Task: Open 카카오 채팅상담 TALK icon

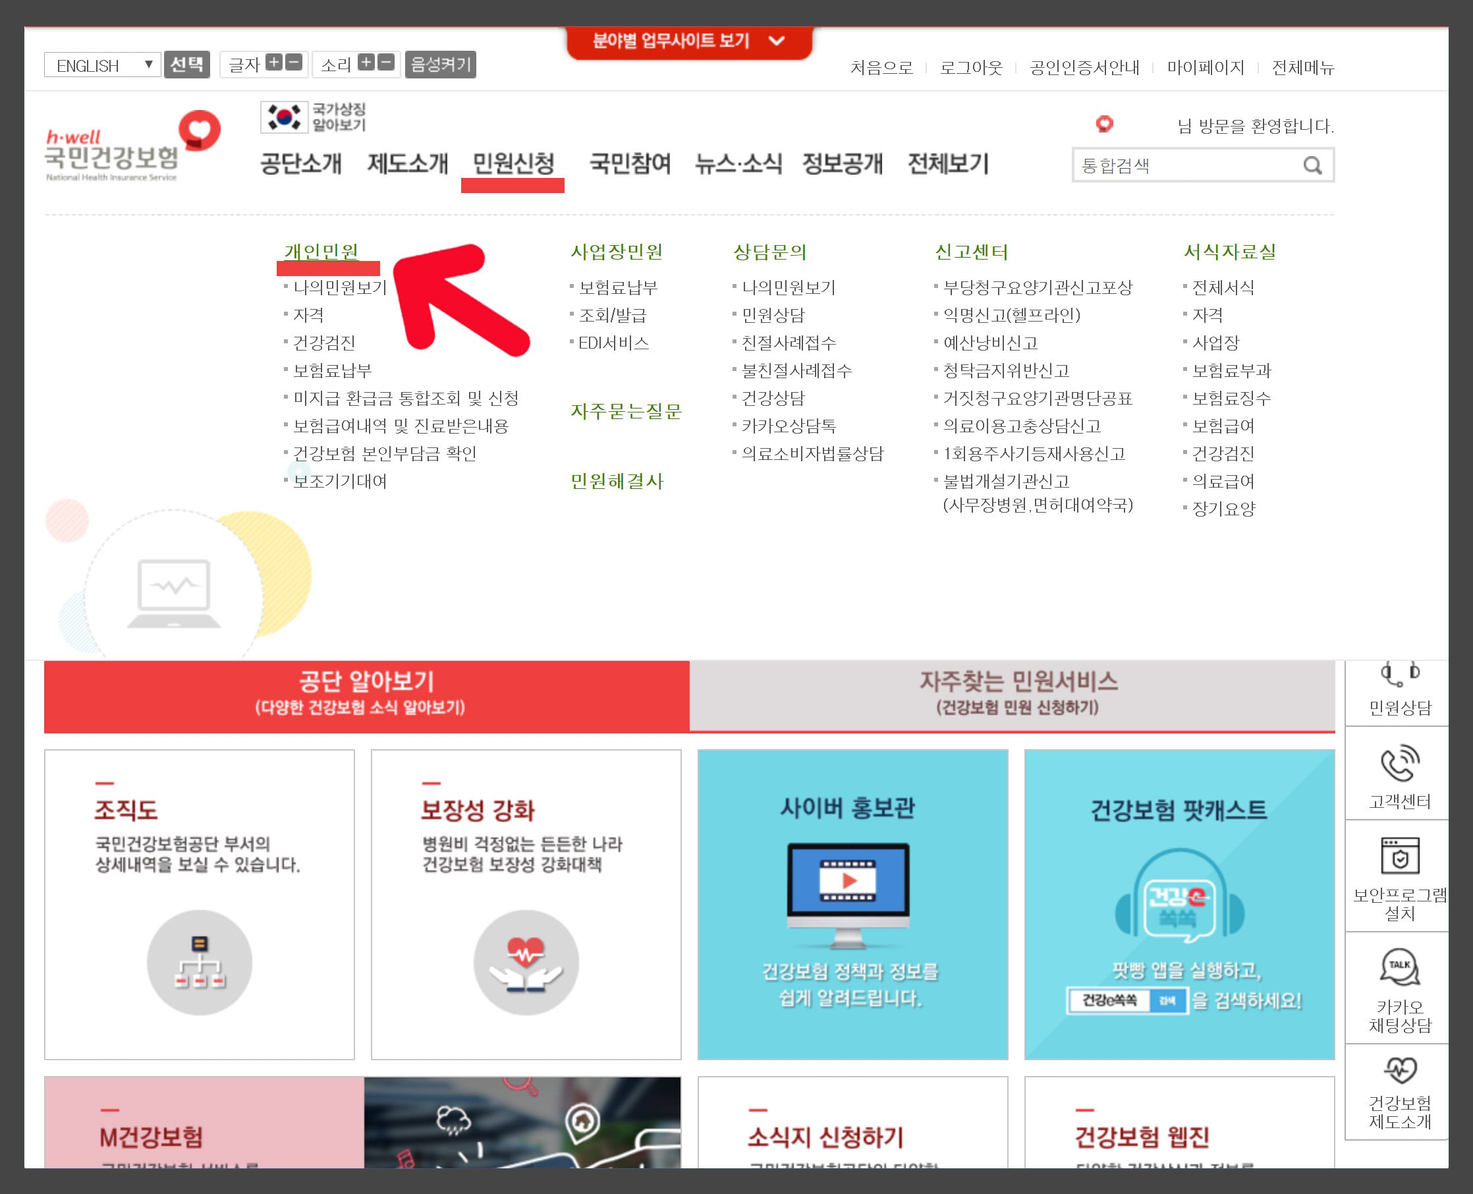Action: coord(1400,967)
